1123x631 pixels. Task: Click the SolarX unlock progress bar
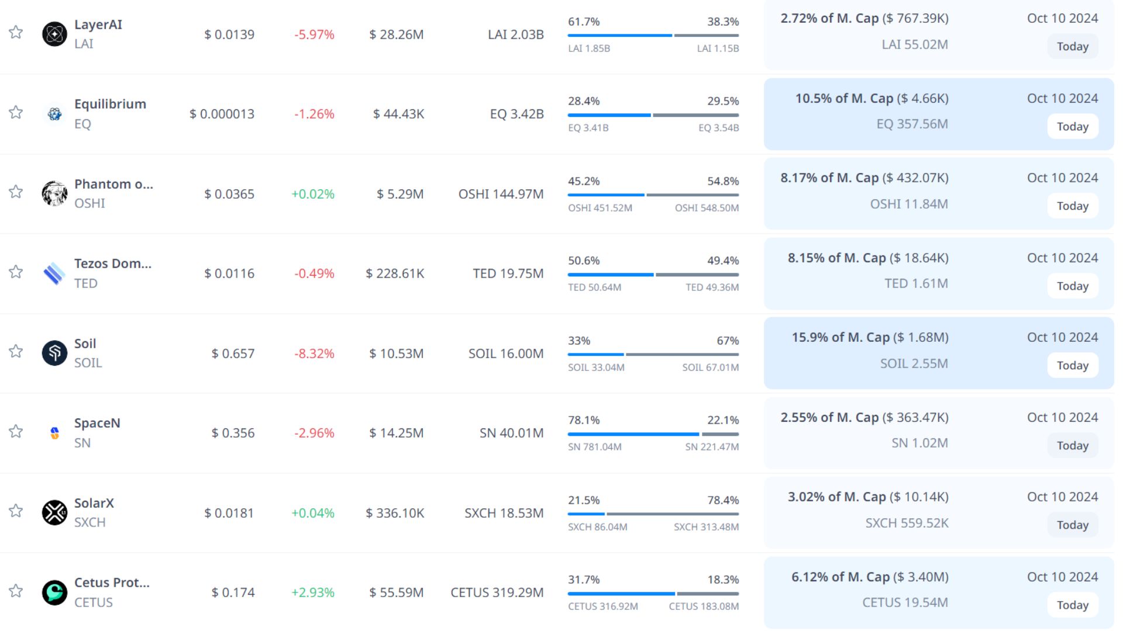click(x=653, y=514)
